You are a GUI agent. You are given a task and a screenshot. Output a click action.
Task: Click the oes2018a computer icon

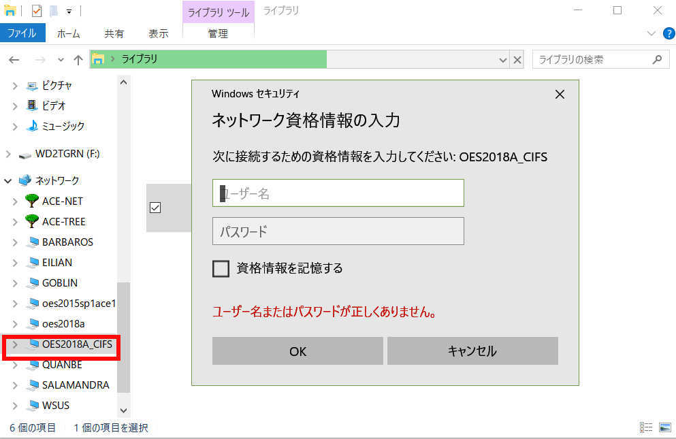tap(32, 324)
